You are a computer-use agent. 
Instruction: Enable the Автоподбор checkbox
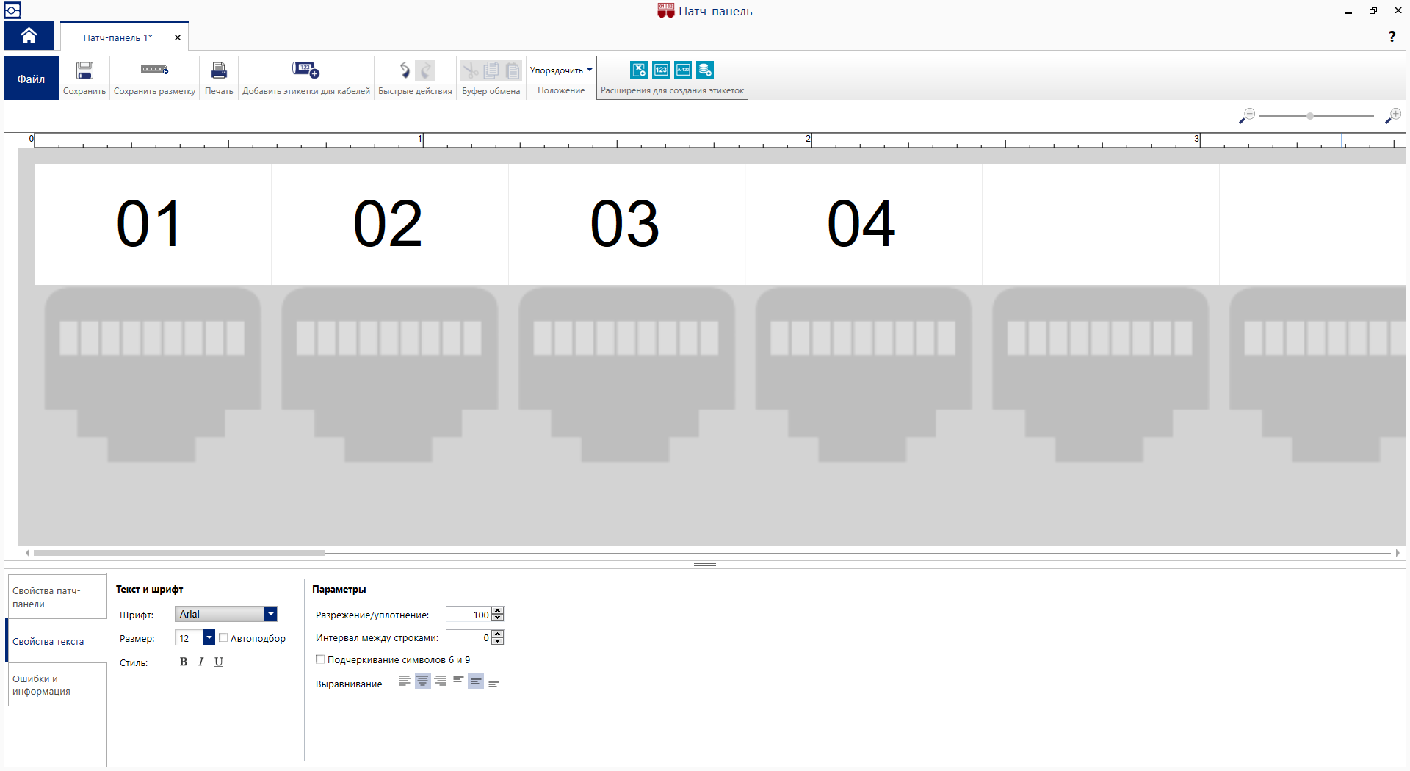[223, 638]
